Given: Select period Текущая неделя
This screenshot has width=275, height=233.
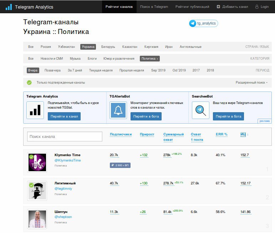Looking at the screenshot, I should [101, 70].
